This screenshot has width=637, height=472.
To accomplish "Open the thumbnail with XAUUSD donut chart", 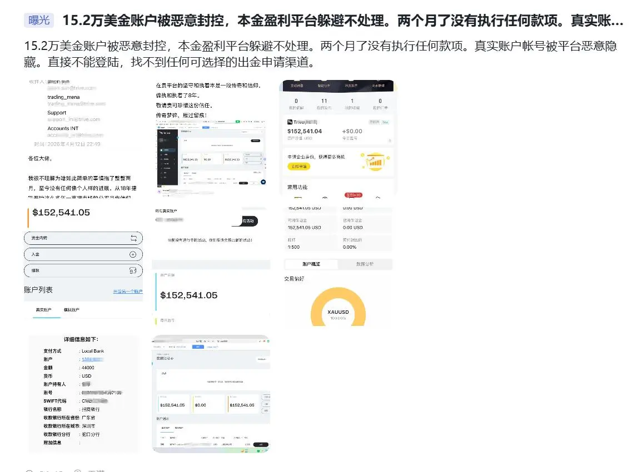I will click(338, 267).
